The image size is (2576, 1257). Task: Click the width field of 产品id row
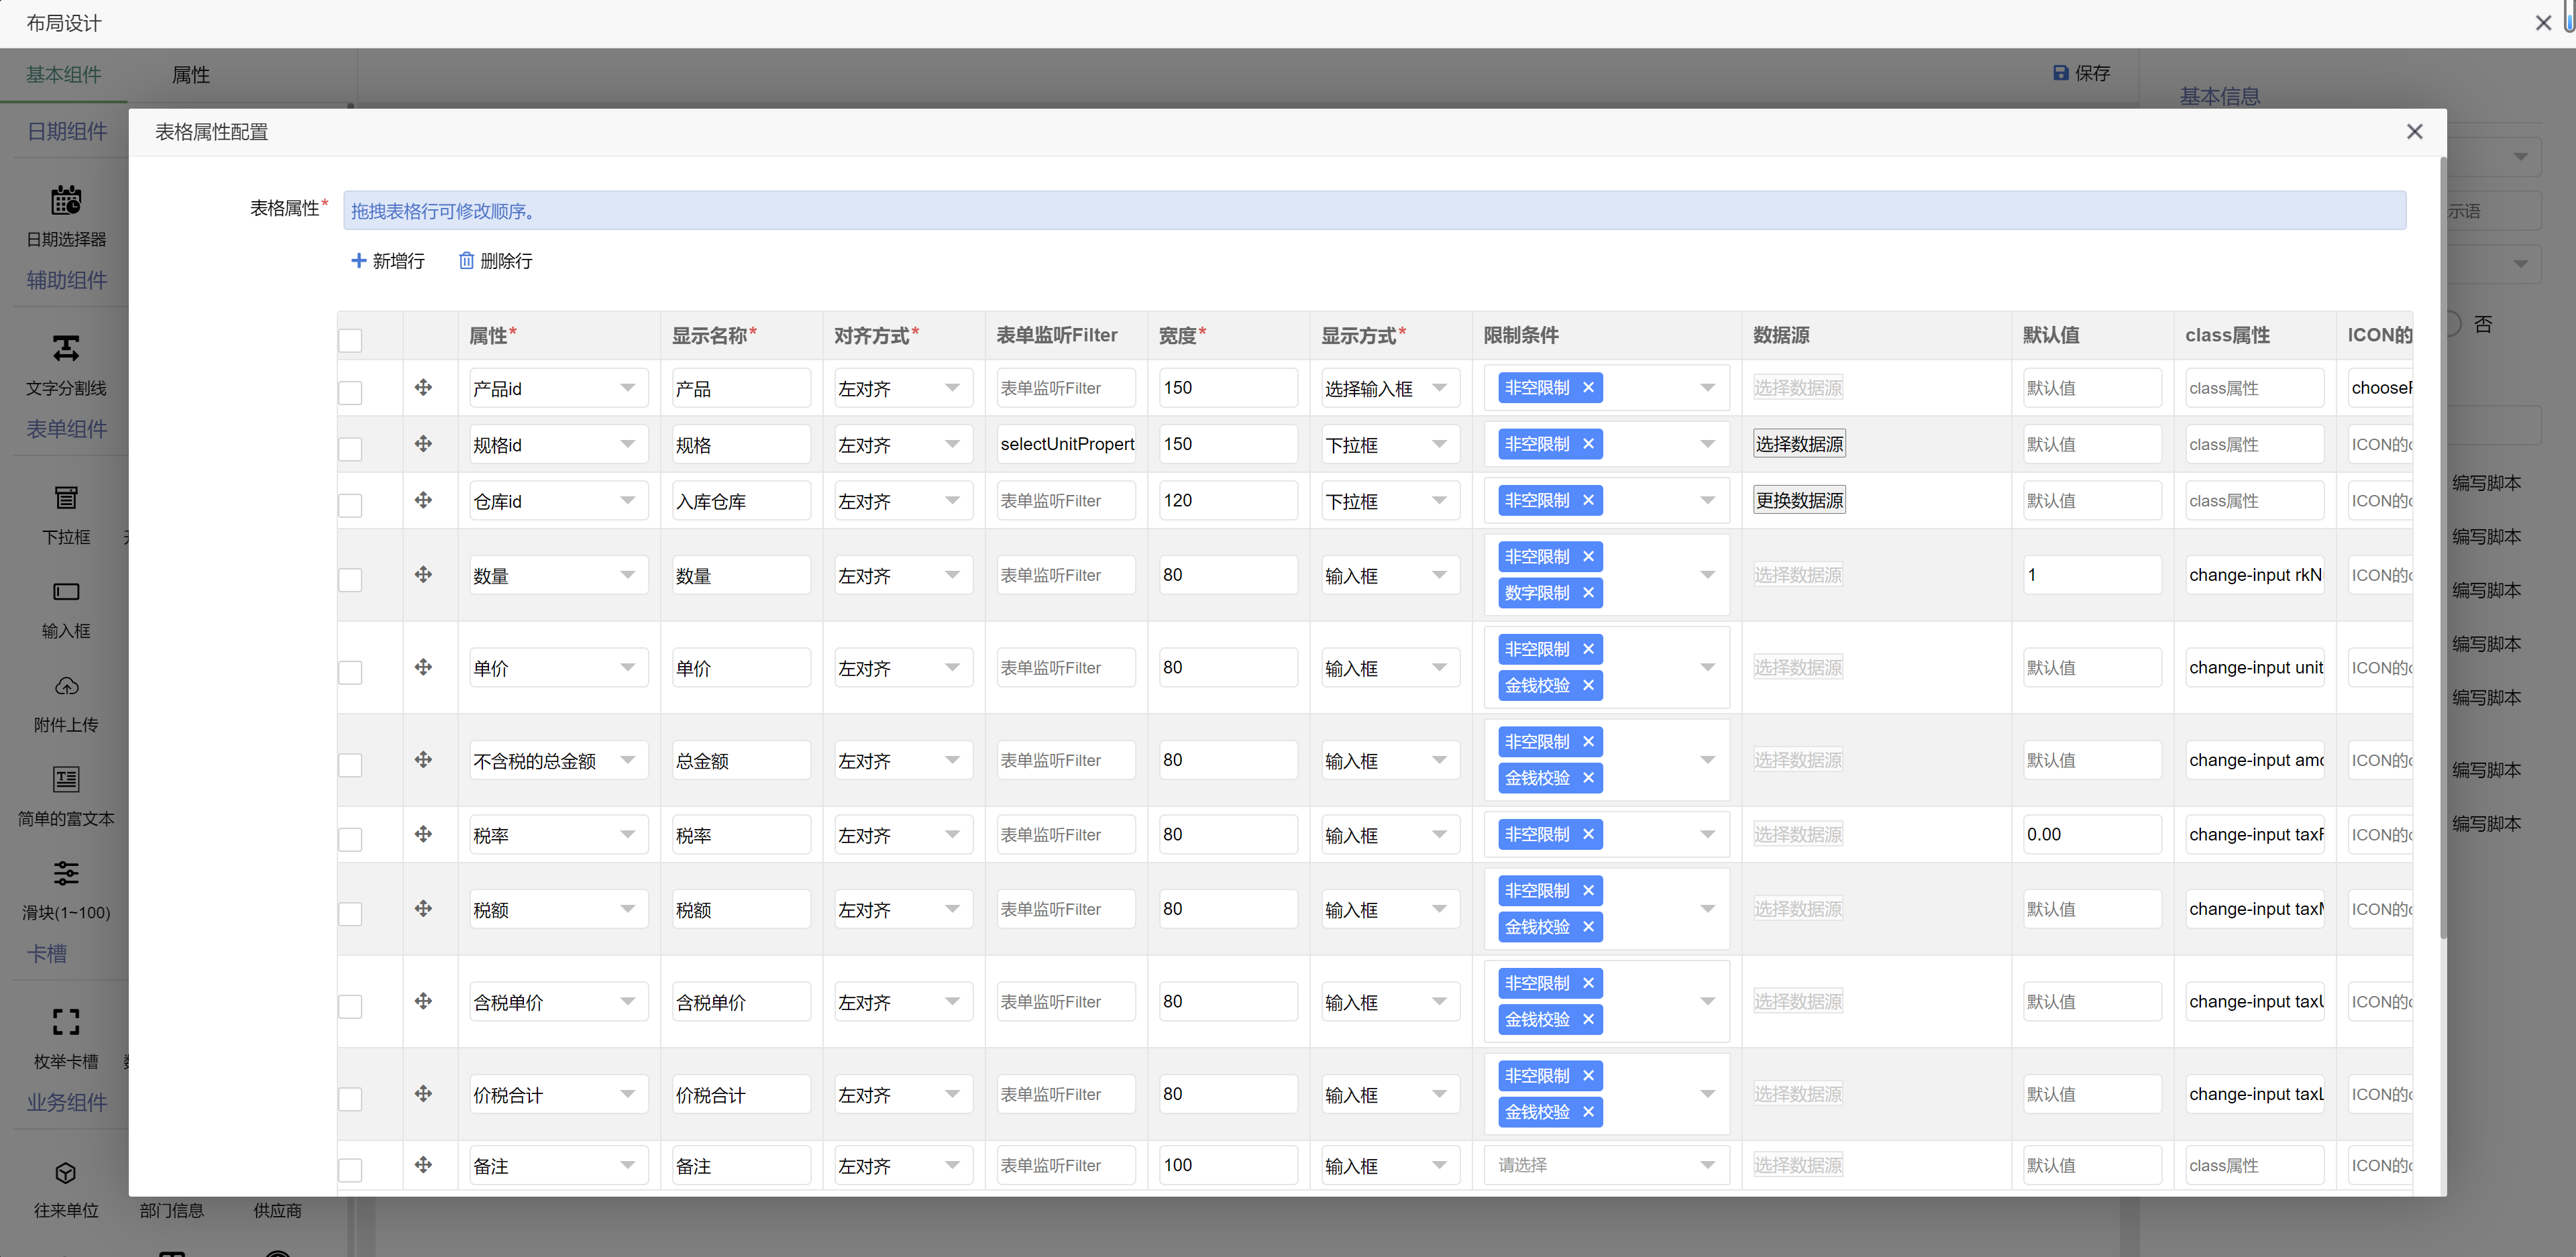tap(1228, 388)
